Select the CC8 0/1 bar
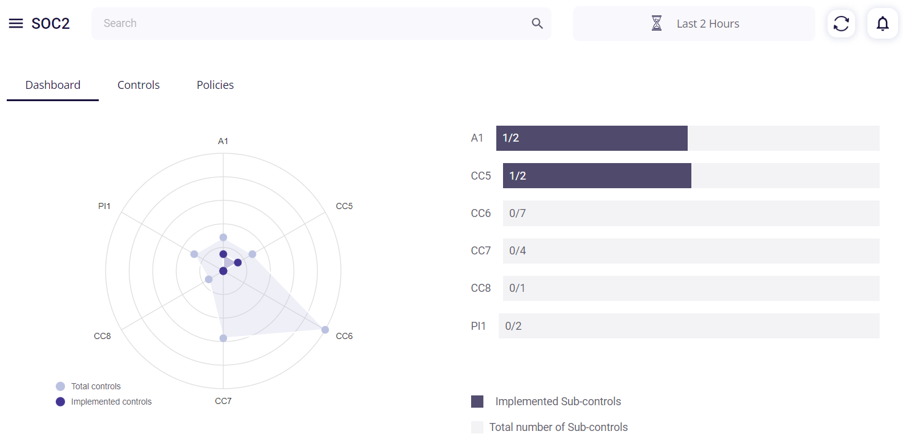The width and height of the screenshot is (903, 442). coord(691,288)
